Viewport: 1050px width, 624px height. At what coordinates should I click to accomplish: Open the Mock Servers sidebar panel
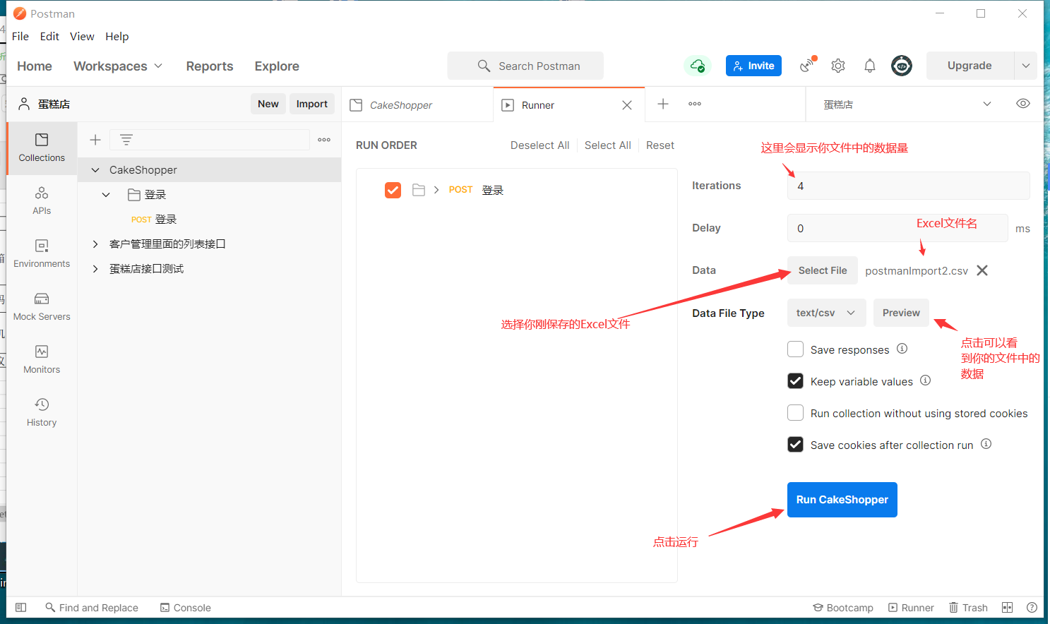[x=42, y=307]
